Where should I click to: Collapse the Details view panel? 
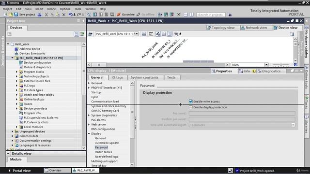click(8, 153)
